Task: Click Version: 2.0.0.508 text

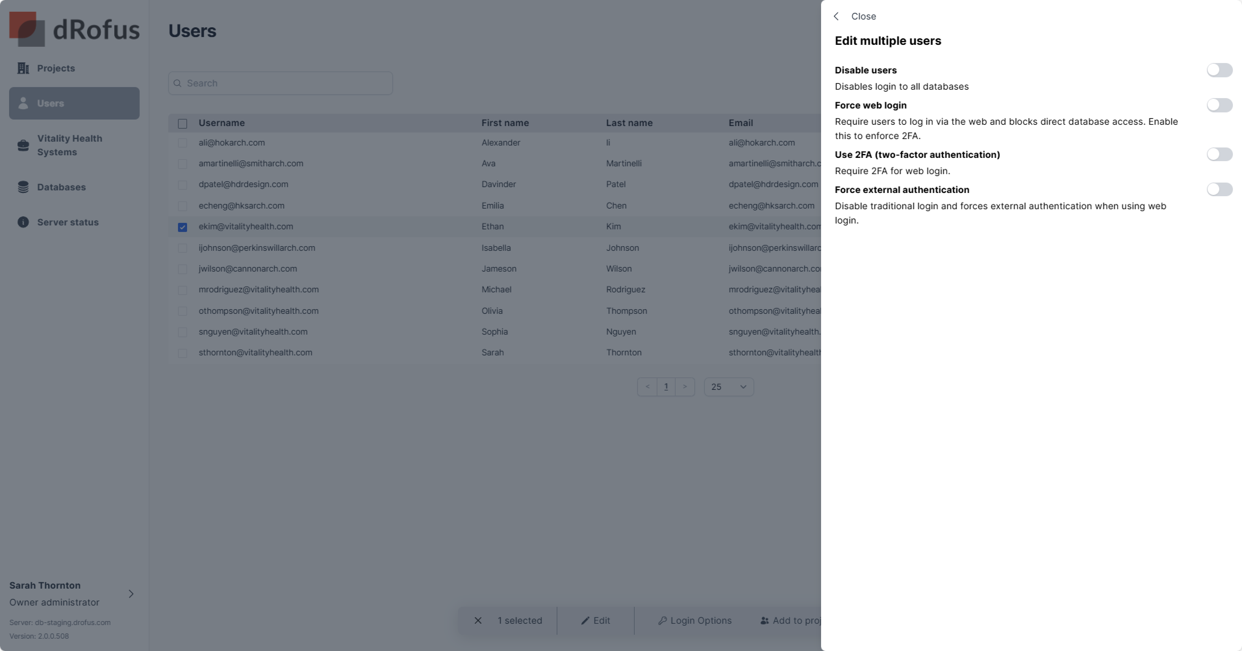Action: (x=39, y=636)
